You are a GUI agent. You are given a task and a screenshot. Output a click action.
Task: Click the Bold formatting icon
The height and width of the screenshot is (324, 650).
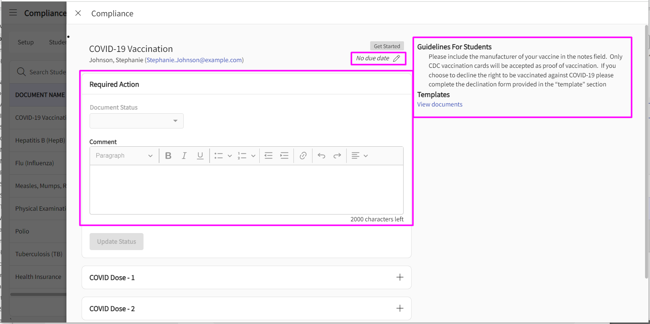(168, 156)
